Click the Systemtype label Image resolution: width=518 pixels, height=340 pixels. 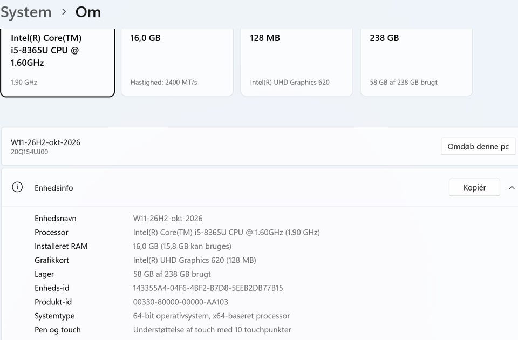(x=54, y=316)
